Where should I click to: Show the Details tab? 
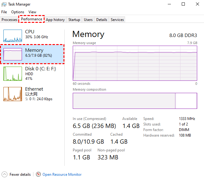coord(102,20)
